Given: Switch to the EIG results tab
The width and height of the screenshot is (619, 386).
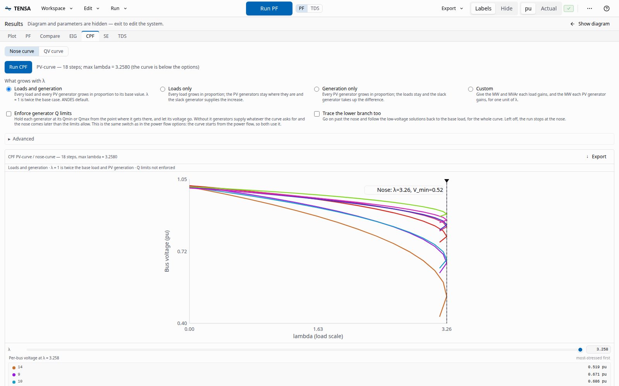Looking at the screenshot, I should [73, 36].
